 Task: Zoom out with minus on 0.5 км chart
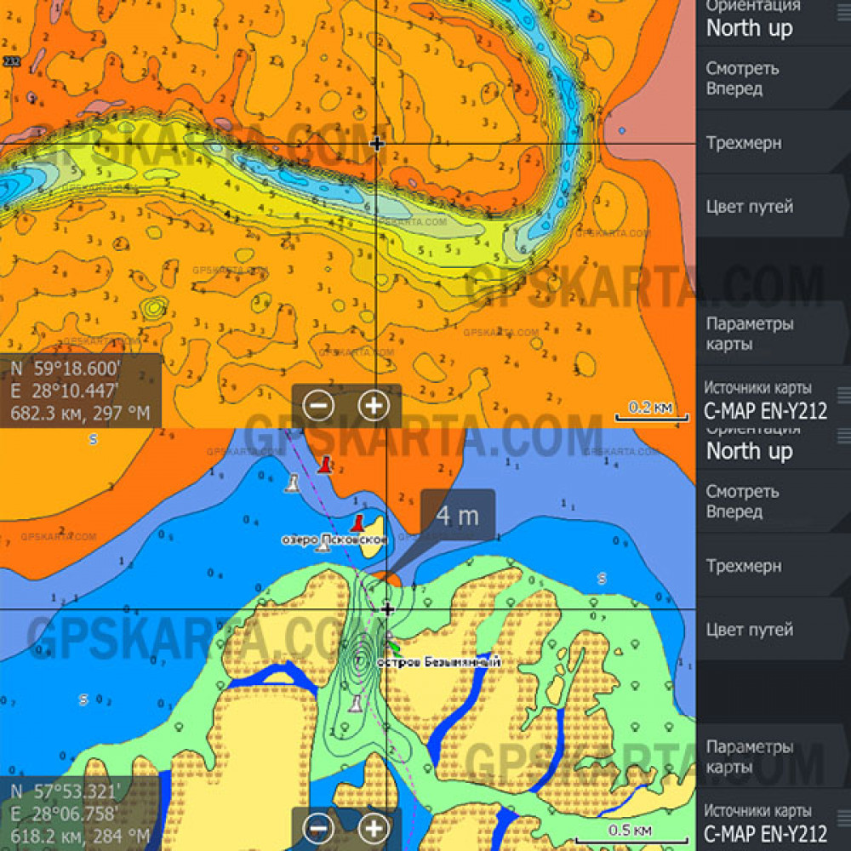coord(318,829)
